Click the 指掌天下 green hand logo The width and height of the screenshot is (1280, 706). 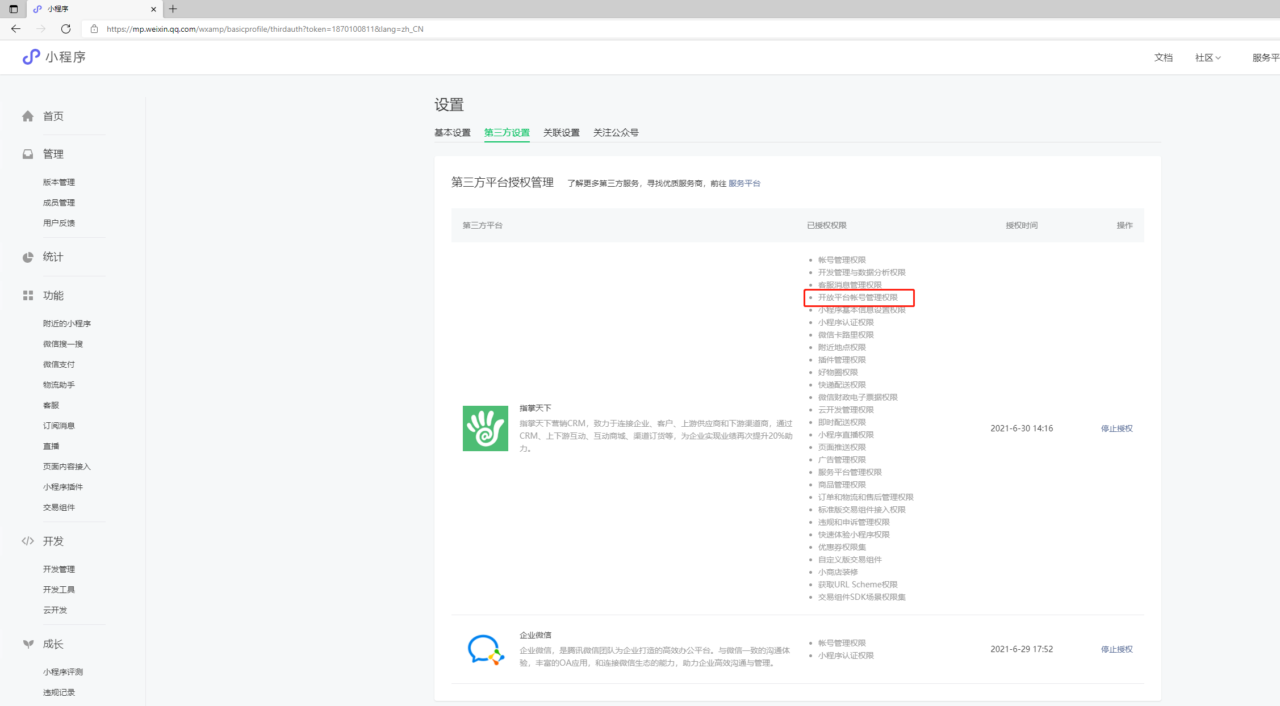point(485,428)
